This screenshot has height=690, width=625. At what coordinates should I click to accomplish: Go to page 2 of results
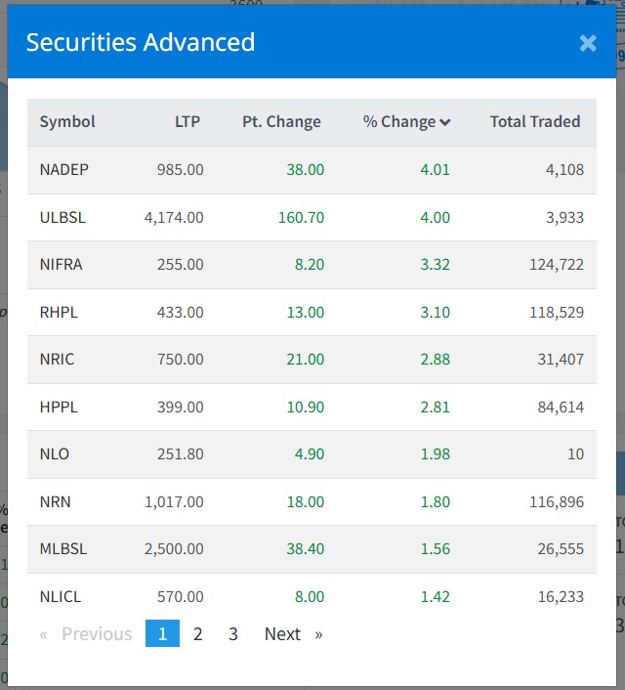197,634
